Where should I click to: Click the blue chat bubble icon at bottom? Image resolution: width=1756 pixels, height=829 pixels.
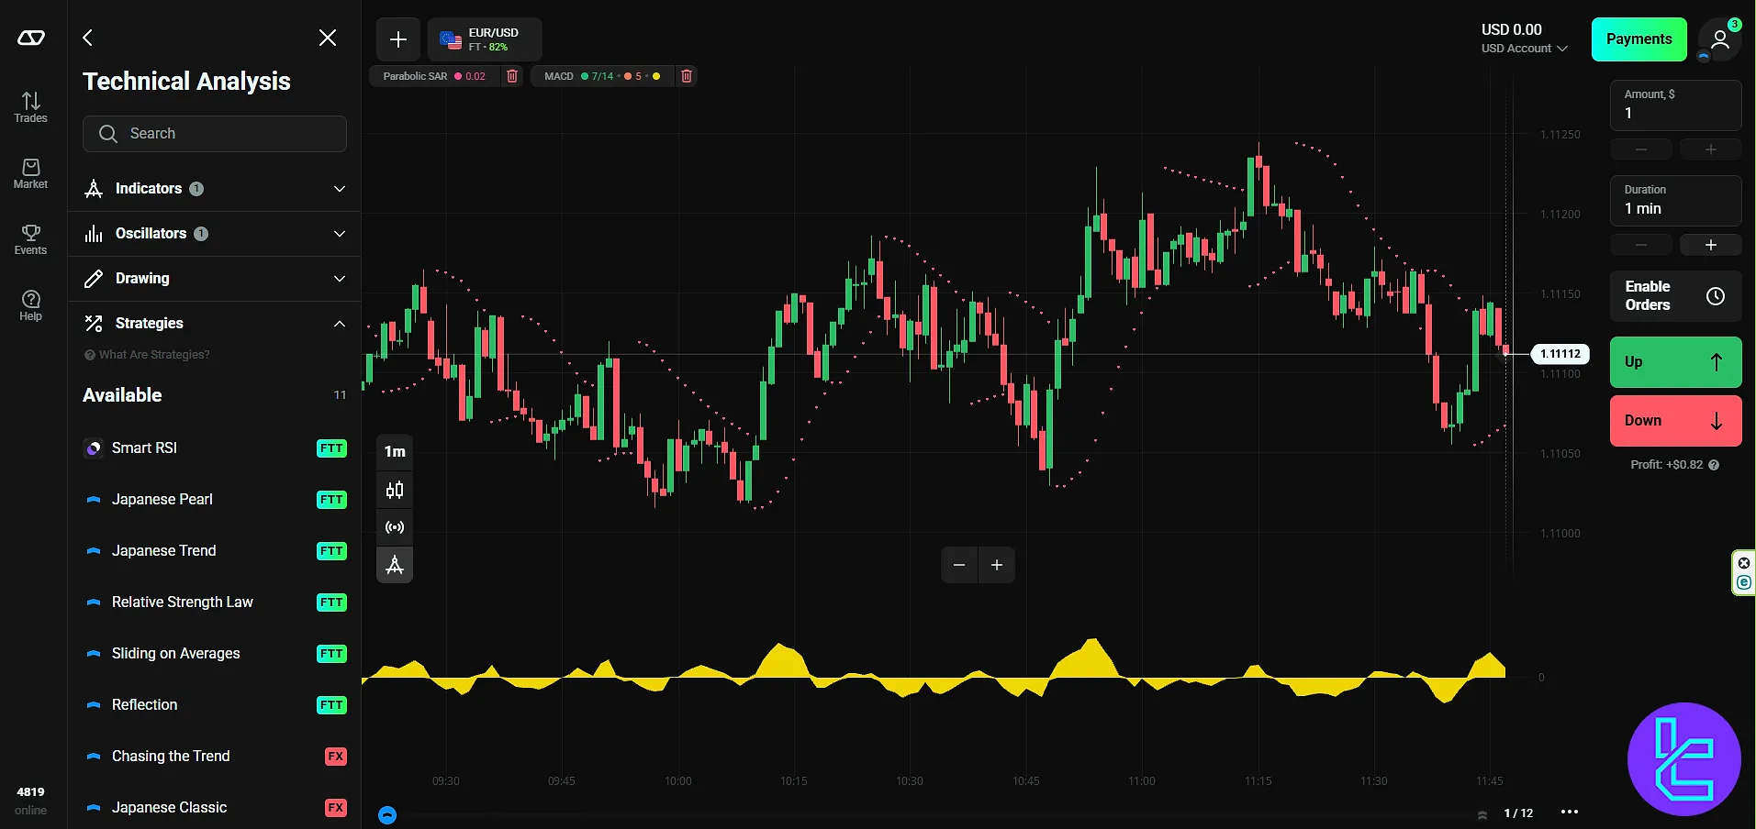pos(387,814)
